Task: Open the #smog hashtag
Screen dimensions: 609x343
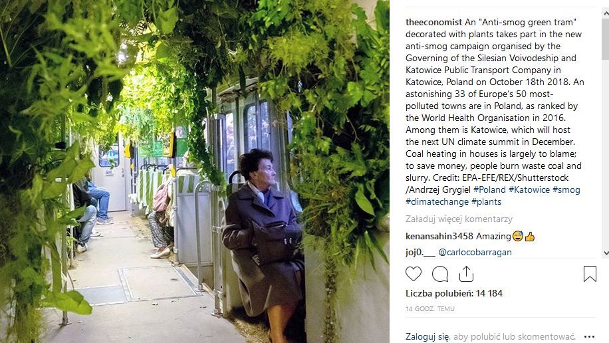Action: coord(566,189)
